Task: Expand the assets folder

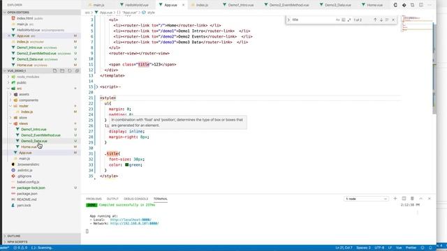Action: (11, 94)
